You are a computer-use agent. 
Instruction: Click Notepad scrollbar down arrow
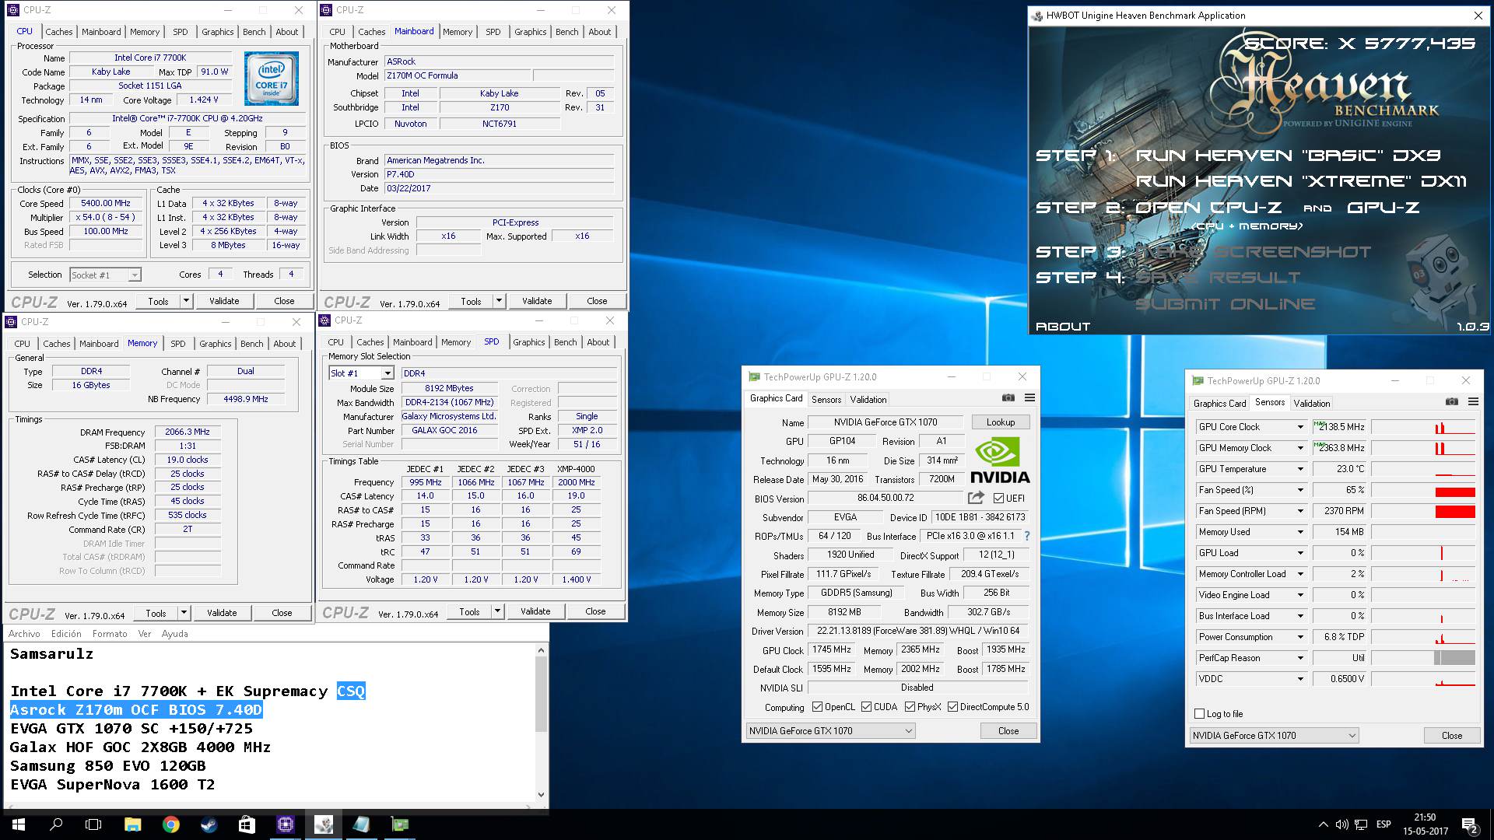click(542, 795)
